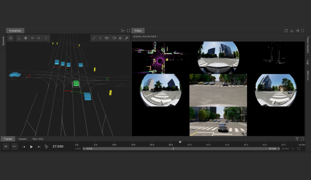Expand the Source side panel
Image resolution: width=311 pixels, height=180 pixels.
(3, 41)
